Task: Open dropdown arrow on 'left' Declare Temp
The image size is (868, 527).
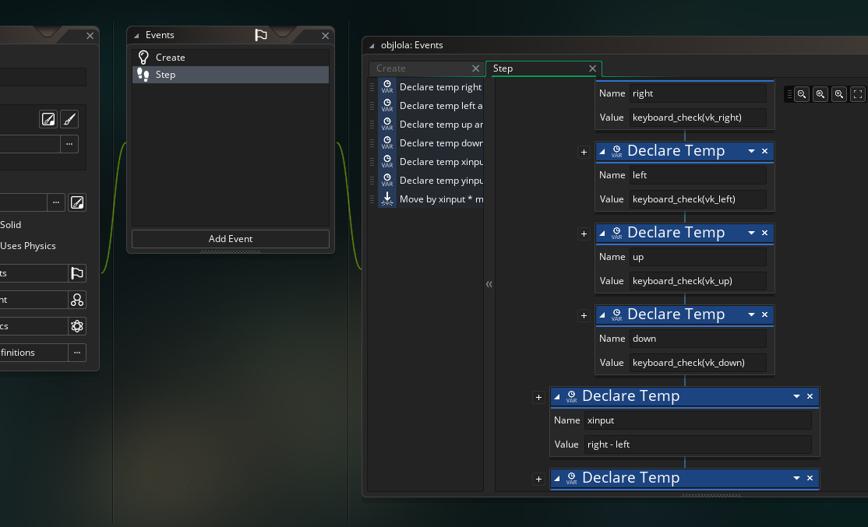Action: tap(751, 151)
